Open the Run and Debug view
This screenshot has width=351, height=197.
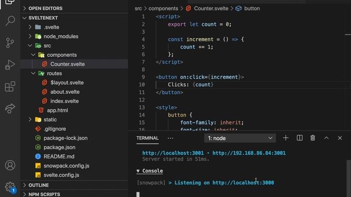tap(10, 65)
